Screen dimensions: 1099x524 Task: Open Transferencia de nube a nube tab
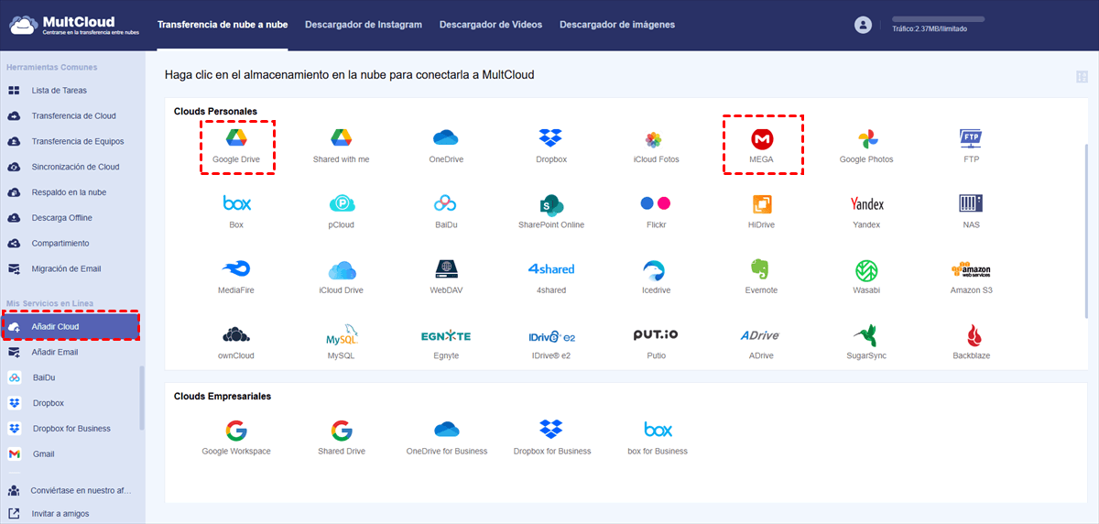223,25
